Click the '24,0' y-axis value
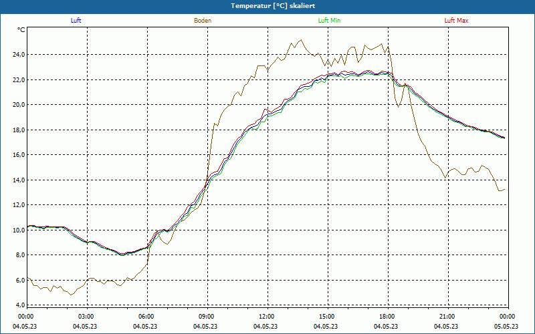Image resolution: width=535 pixels, height=334 pixels. (19, 55)
